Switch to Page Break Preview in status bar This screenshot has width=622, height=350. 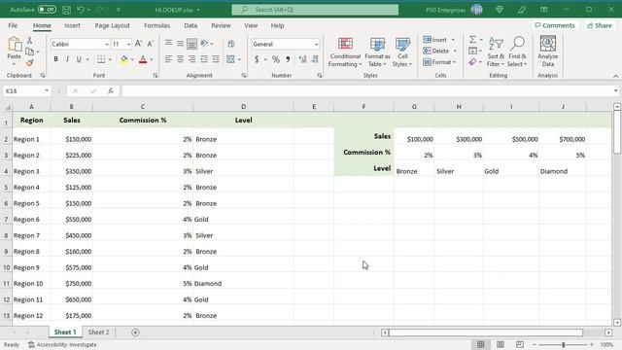click(x=520, y=344)
